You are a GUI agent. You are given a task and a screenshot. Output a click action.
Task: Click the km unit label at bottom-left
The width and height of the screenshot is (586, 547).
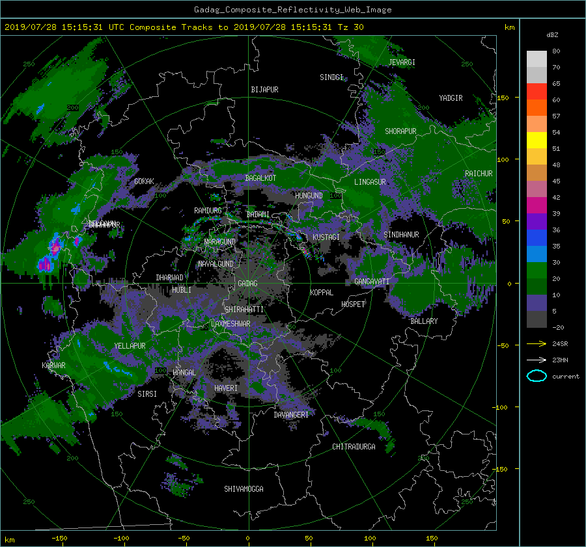pos(10,540)
